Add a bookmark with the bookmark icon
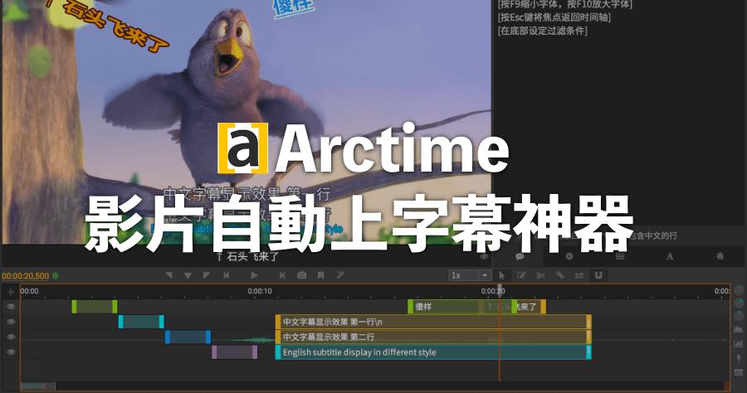Screen dimensions: 747x393 pos(320,275)
